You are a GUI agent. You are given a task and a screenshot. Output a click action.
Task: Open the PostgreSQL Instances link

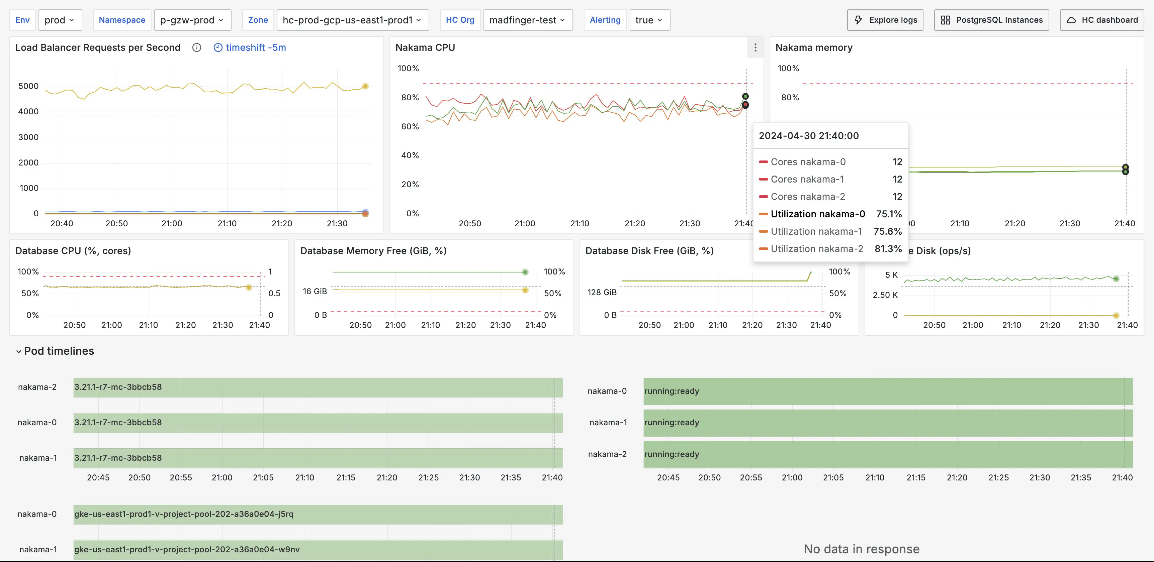991,20
